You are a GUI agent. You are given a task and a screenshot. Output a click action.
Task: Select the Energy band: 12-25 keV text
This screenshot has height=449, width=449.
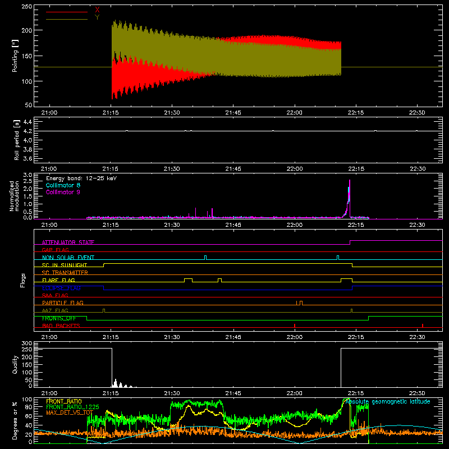coord(81,178)
